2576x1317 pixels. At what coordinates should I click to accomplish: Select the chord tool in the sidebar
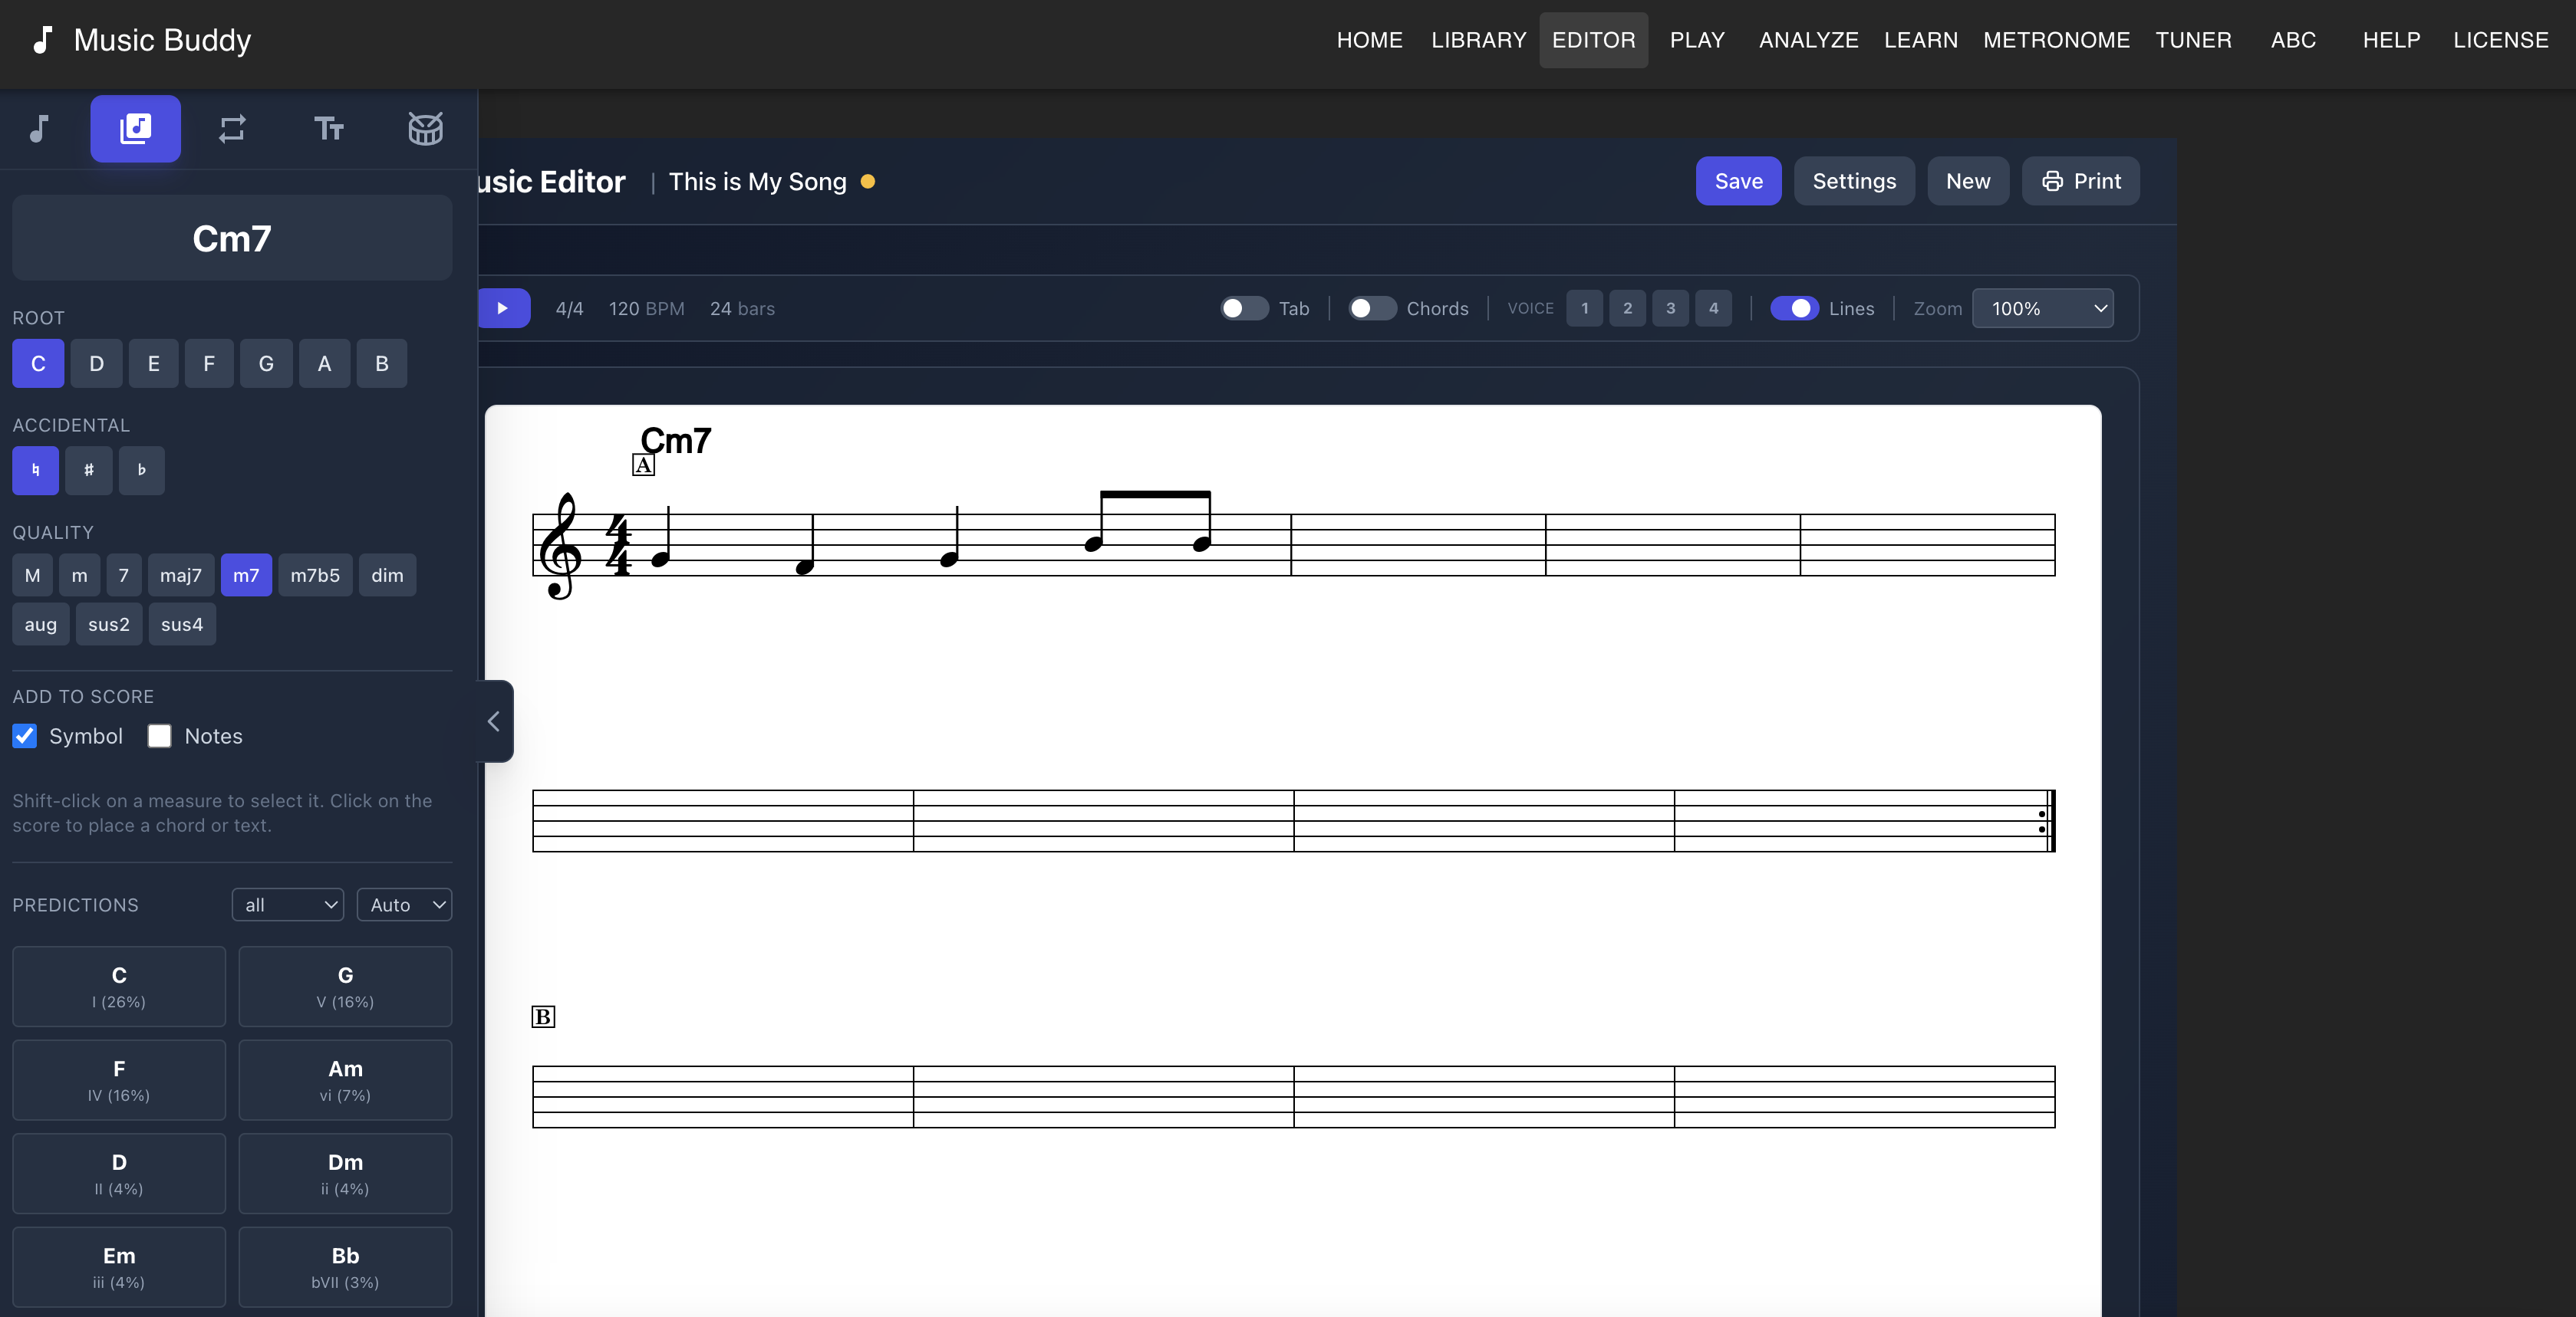pyautogui.click(x=135, y=128)
